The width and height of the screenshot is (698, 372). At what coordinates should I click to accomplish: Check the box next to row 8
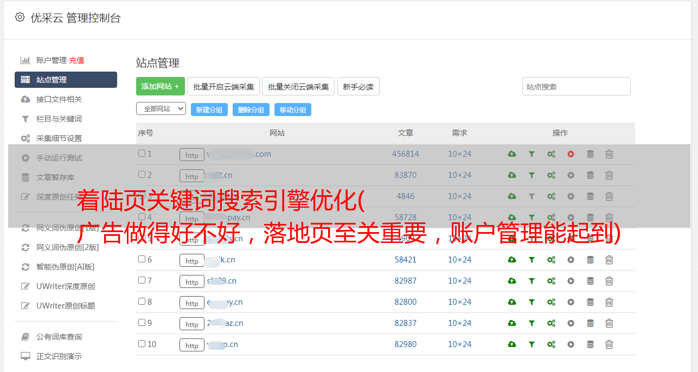(142, 302)
